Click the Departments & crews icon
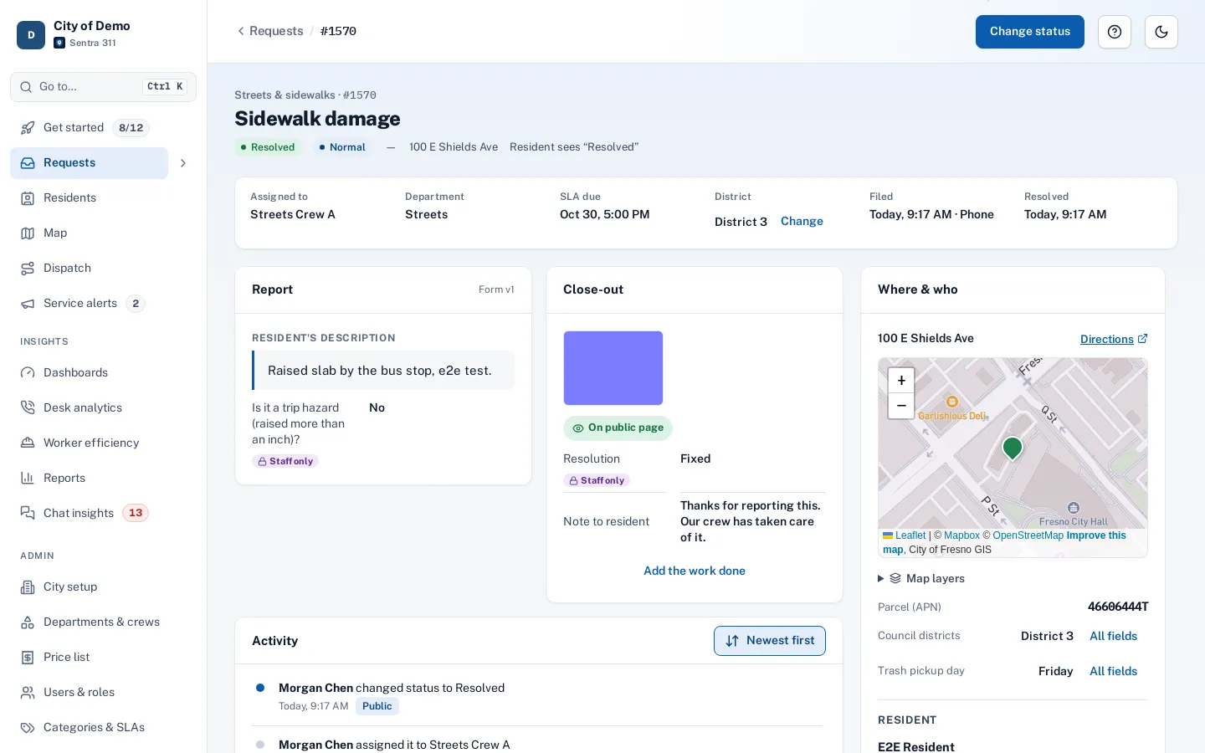The width and height of the screenshot is (1205, 753). pyautogui.click(x=28, y=622)
